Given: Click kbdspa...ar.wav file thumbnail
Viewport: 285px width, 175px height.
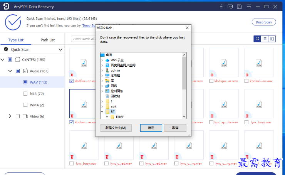Looking at the screenshot, I should pyautogui.click(x=224, y=62).
